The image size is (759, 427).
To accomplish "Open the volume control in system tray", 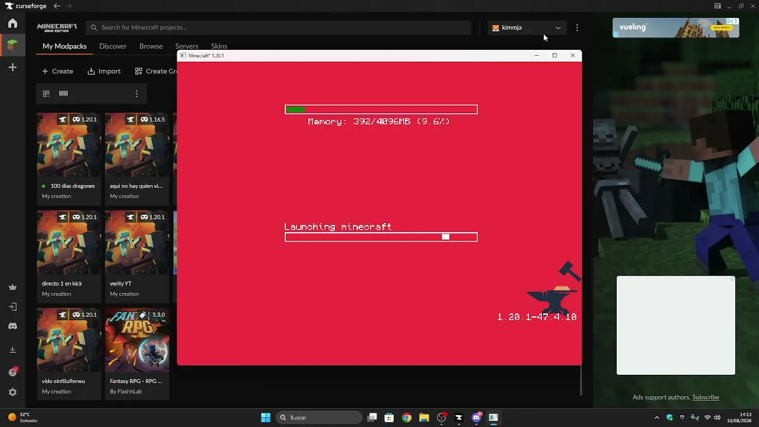I will [717, 418].
